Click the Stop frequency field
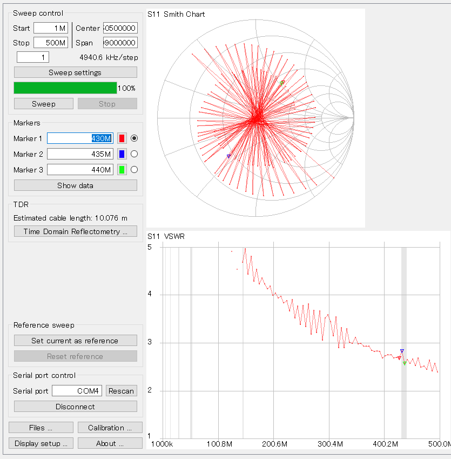Image resolution: width=451 pixels, height=459 pixels. (x=51, y=43)
